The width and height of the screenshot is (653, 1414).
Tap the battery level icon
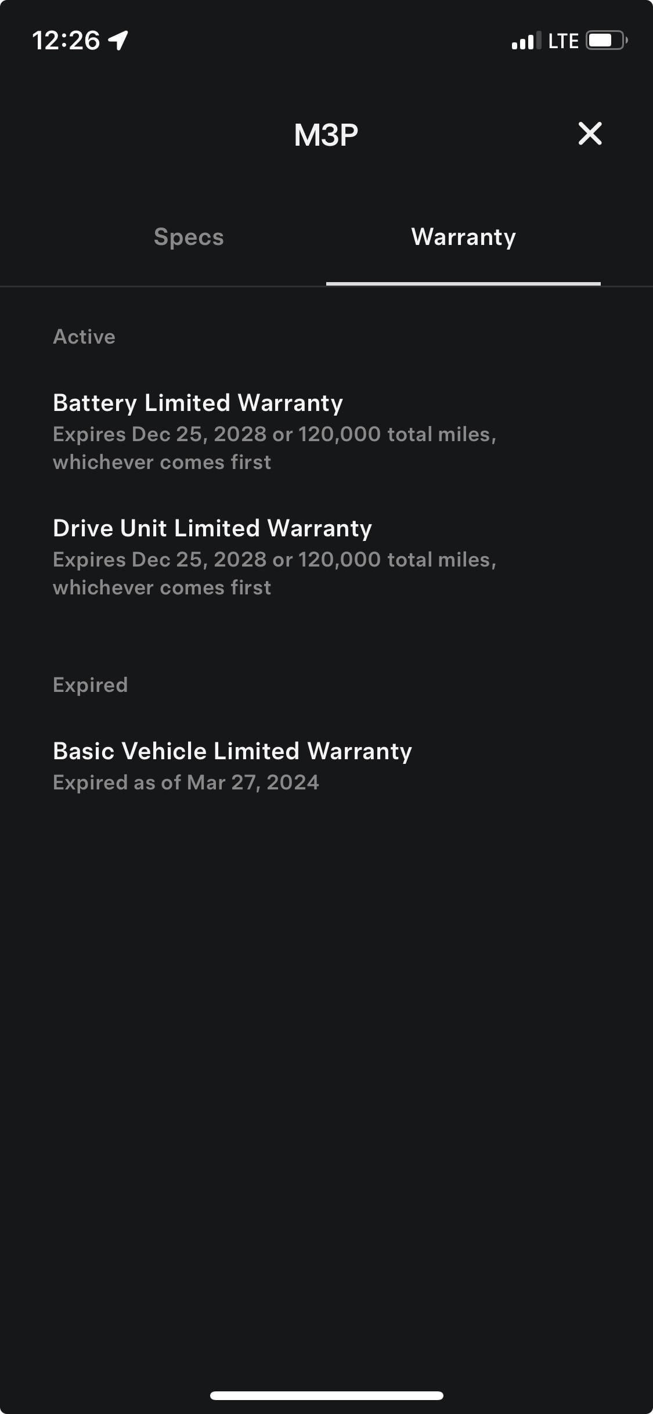pyautogui.click(x=606, y=41)
